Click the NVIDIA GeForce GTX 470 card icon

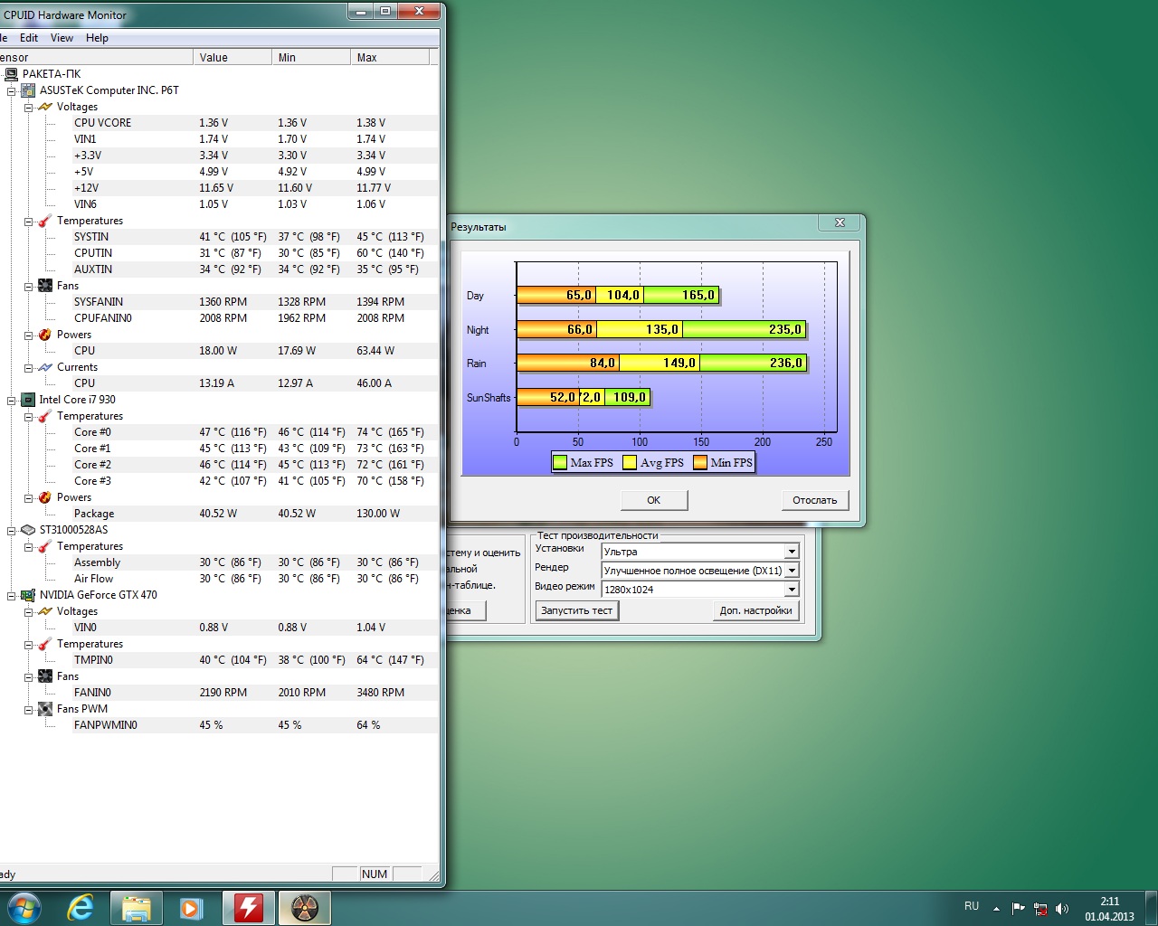[28, 595]
